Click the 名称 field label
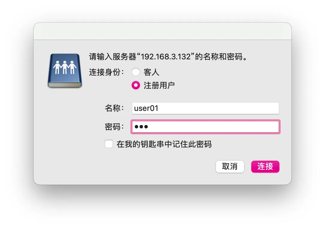 115,108
